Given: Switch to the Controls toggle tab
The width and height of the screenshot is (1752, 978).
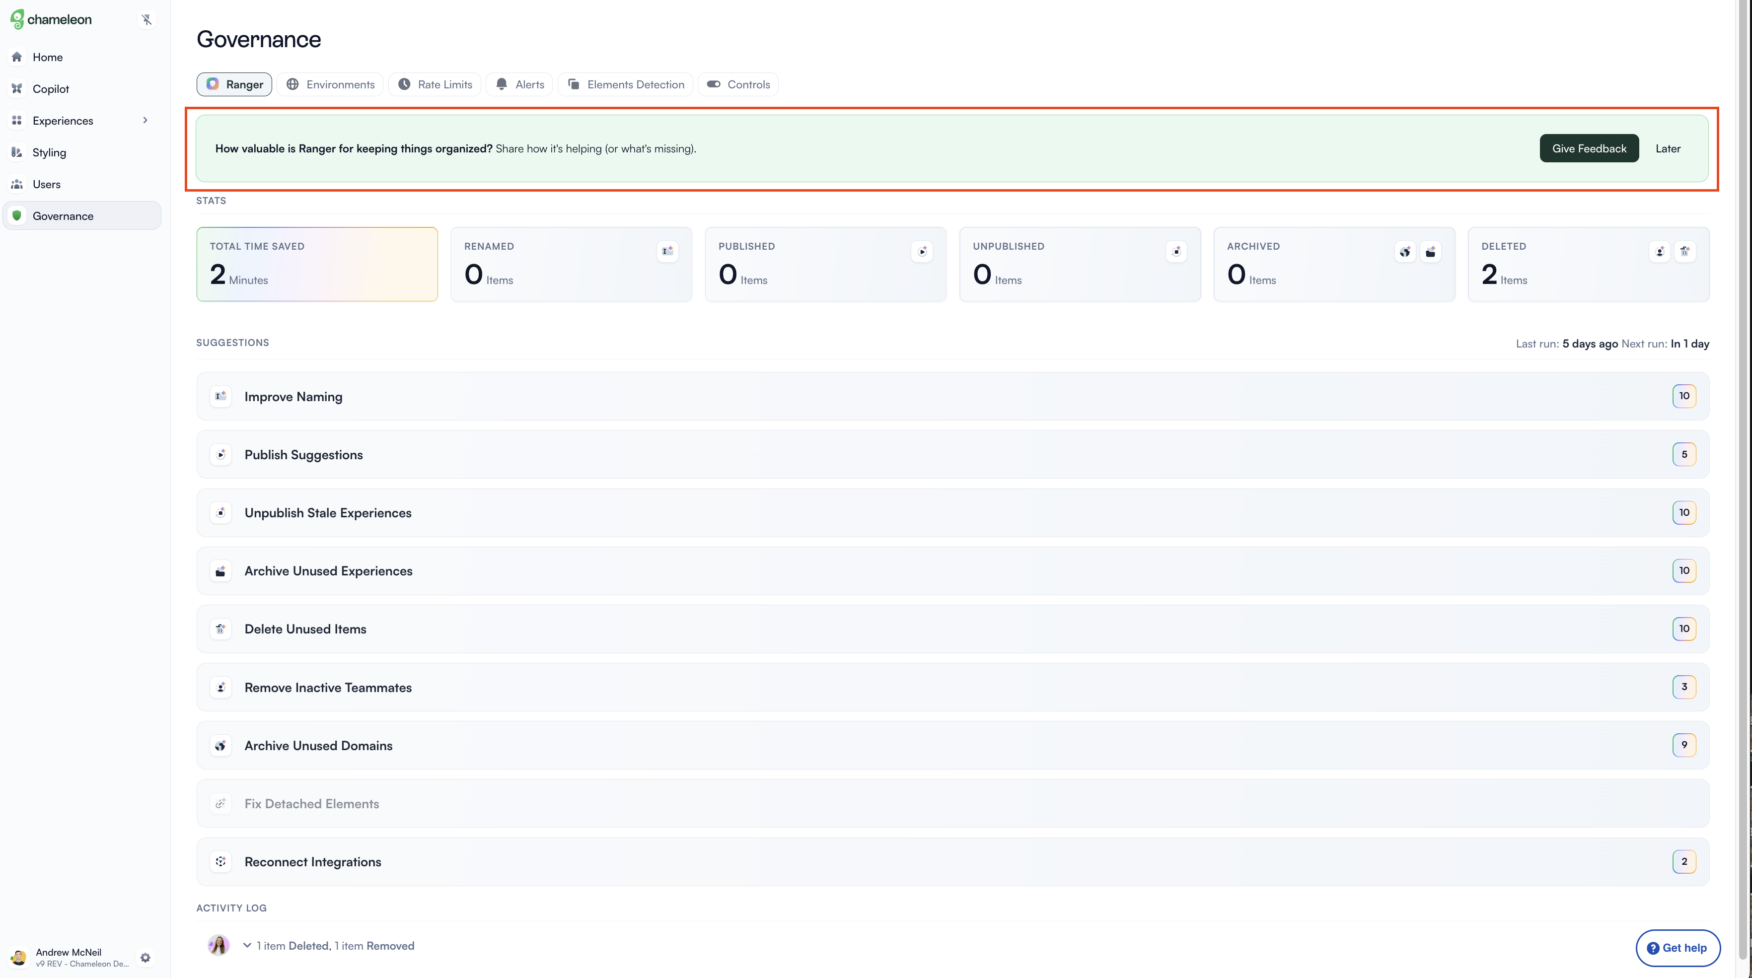Looking at the screenshot, I should pos(738,84).
